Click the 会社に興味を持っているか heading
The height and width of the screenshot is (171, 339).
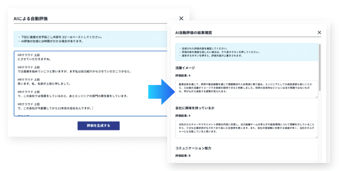tap(194, 108)
